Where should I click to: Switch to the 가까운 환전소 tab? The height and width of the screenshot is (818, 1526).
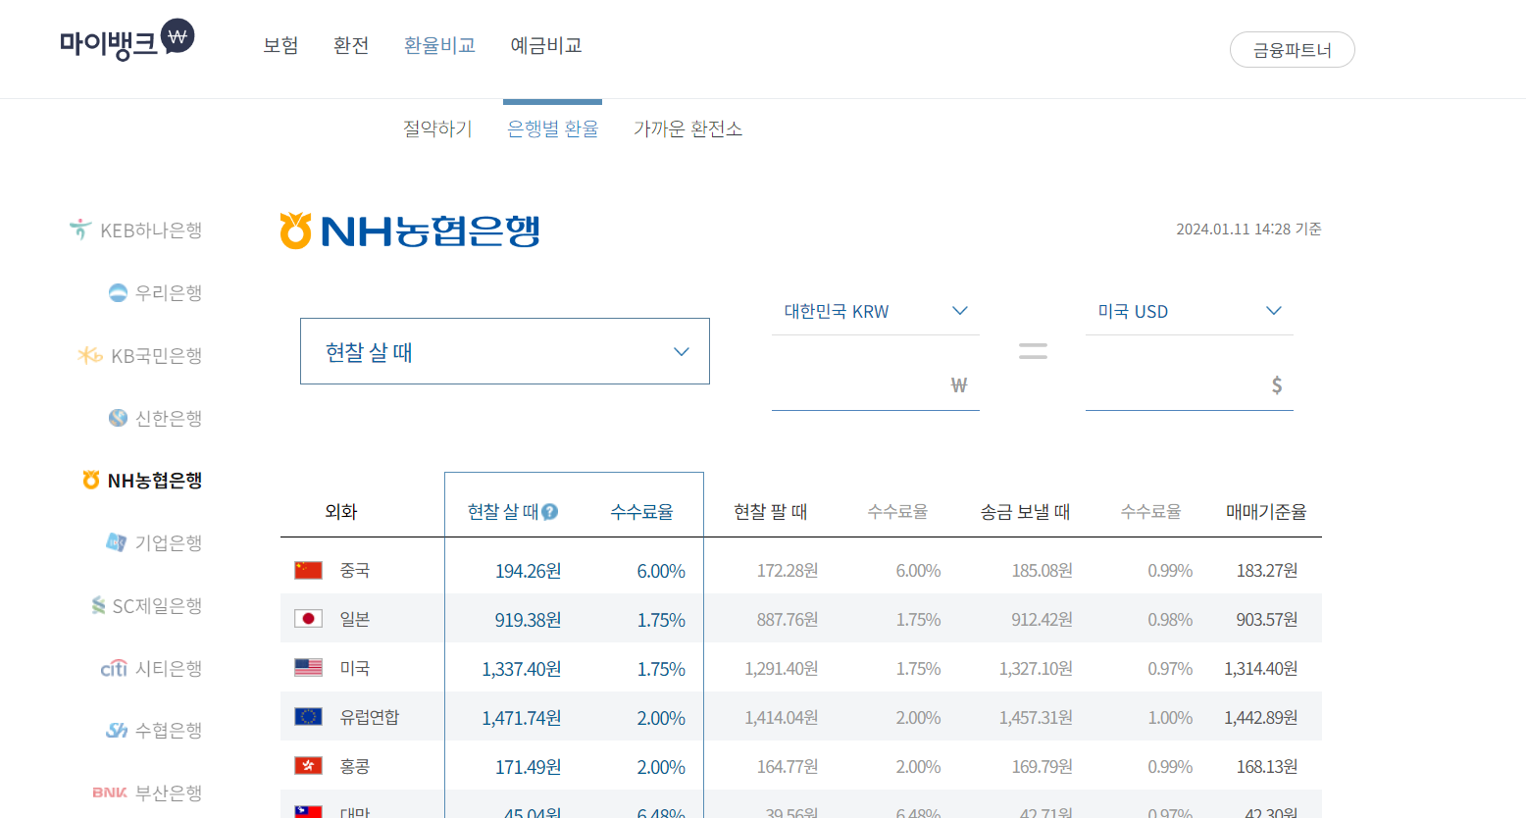687,128
